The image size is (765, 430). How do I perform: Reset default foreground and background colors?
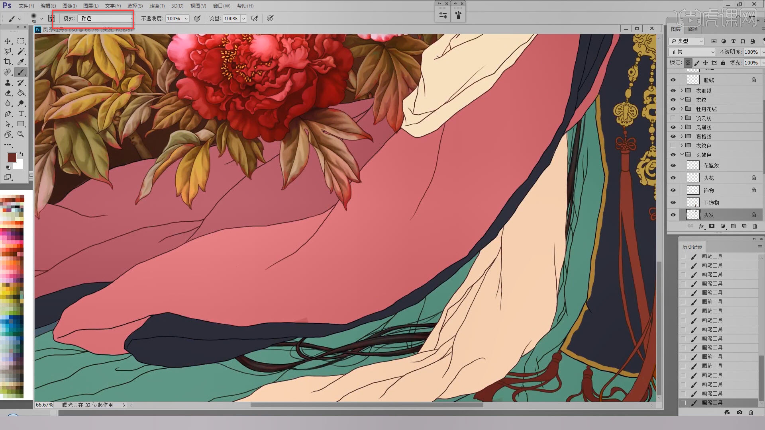[x=8, y=168]
